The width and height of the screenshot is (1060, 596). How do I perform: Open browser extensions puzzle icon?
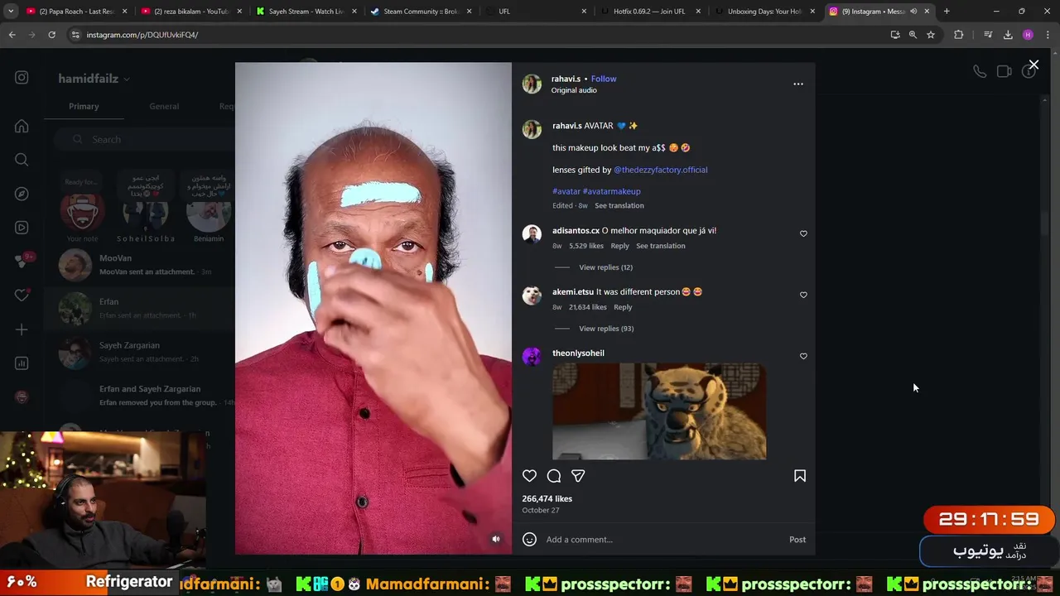point(959,35)
